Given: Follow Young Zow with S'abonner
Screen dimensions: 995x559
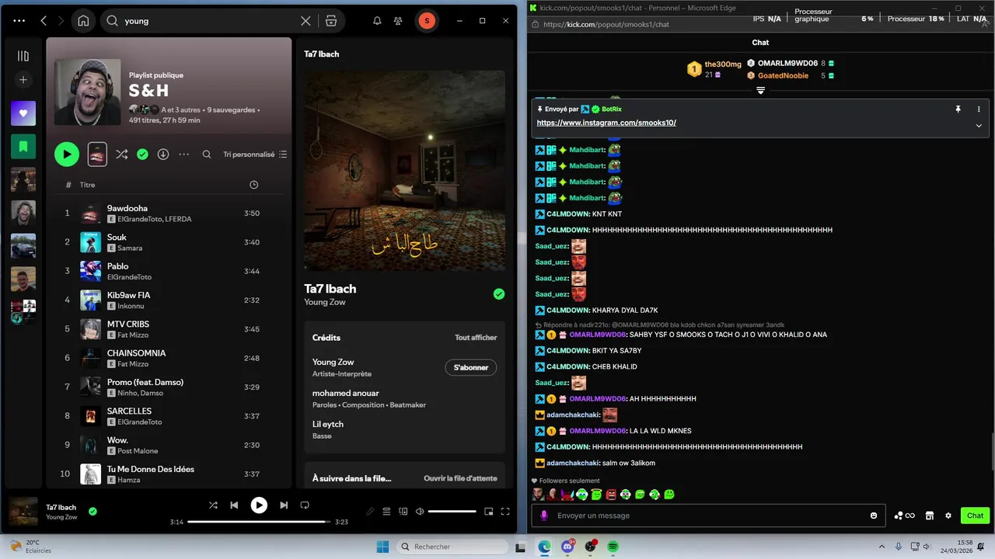Looking at the screenshot, I should click(x=470, y=367).
